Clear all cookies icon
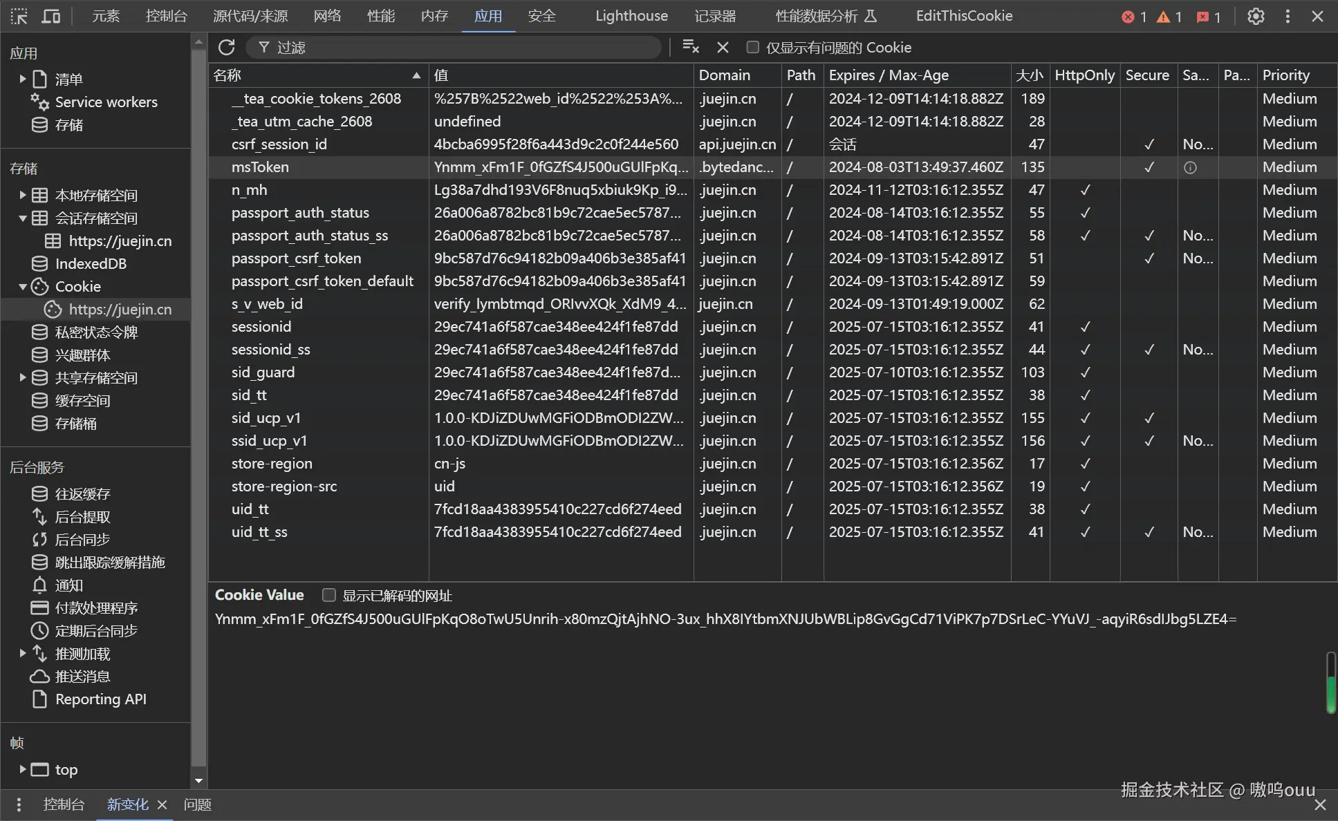The height and width of the screenshot is (821, 1338). [690, 47]
